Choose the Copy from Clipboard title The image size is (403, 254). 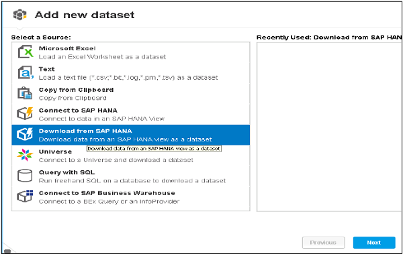[76, 90]
